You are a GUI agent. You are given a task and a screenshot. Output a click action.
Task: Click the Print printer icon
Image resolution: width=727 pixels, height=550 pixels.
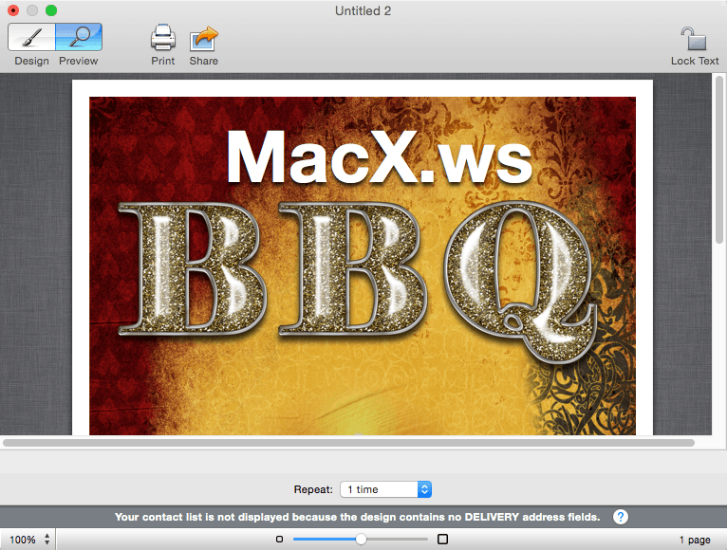[x=163, y=37]
